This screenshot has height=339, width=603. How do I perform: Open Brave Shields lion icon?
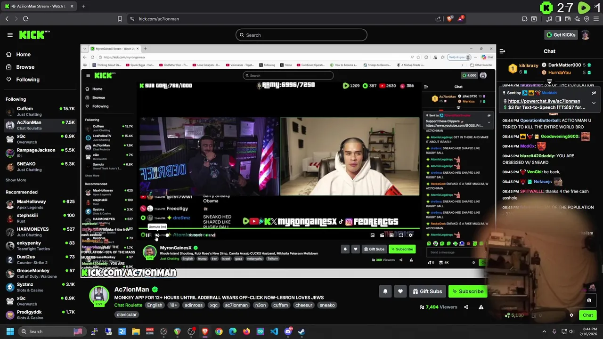coord(450,19)
